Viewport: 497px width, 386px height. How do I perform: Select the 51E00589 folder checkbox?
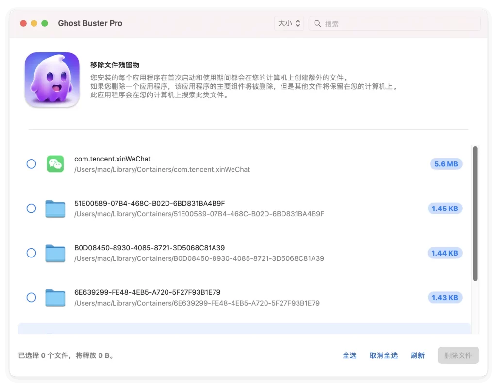pyautogui.click(x=31, y=209)
